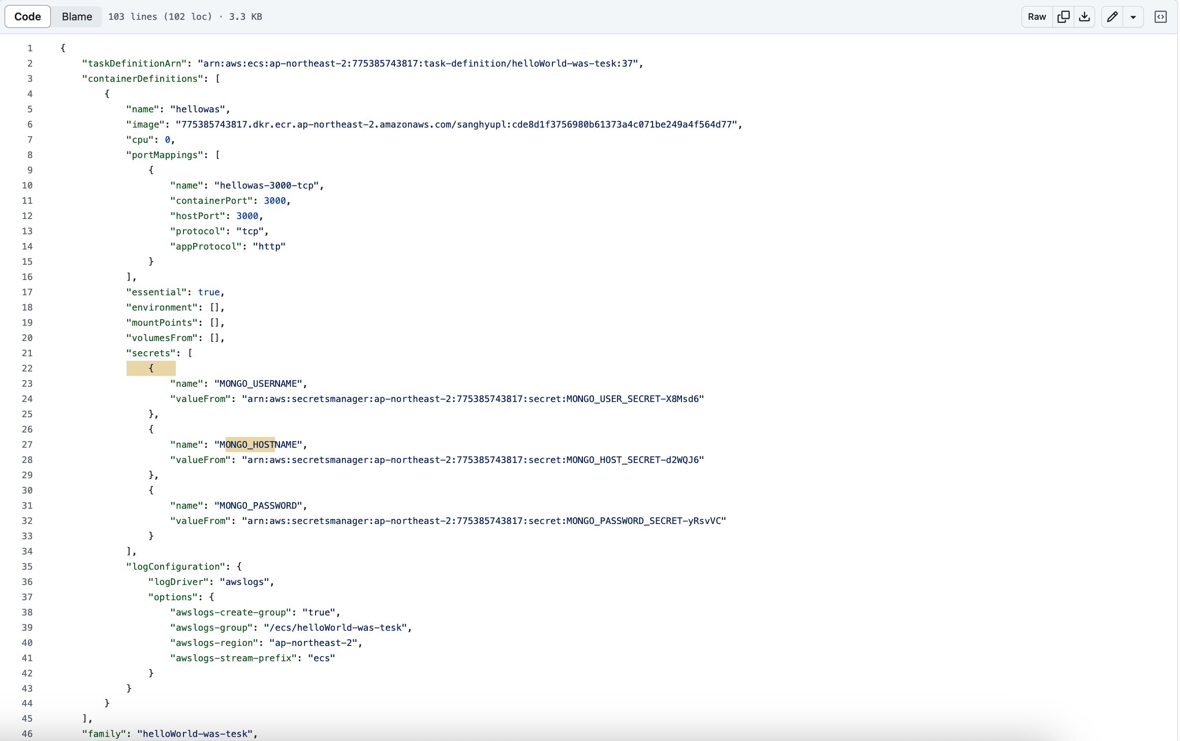
Task: Open more edit options dropdown arrow
Action: click(x=1133, y=17)
